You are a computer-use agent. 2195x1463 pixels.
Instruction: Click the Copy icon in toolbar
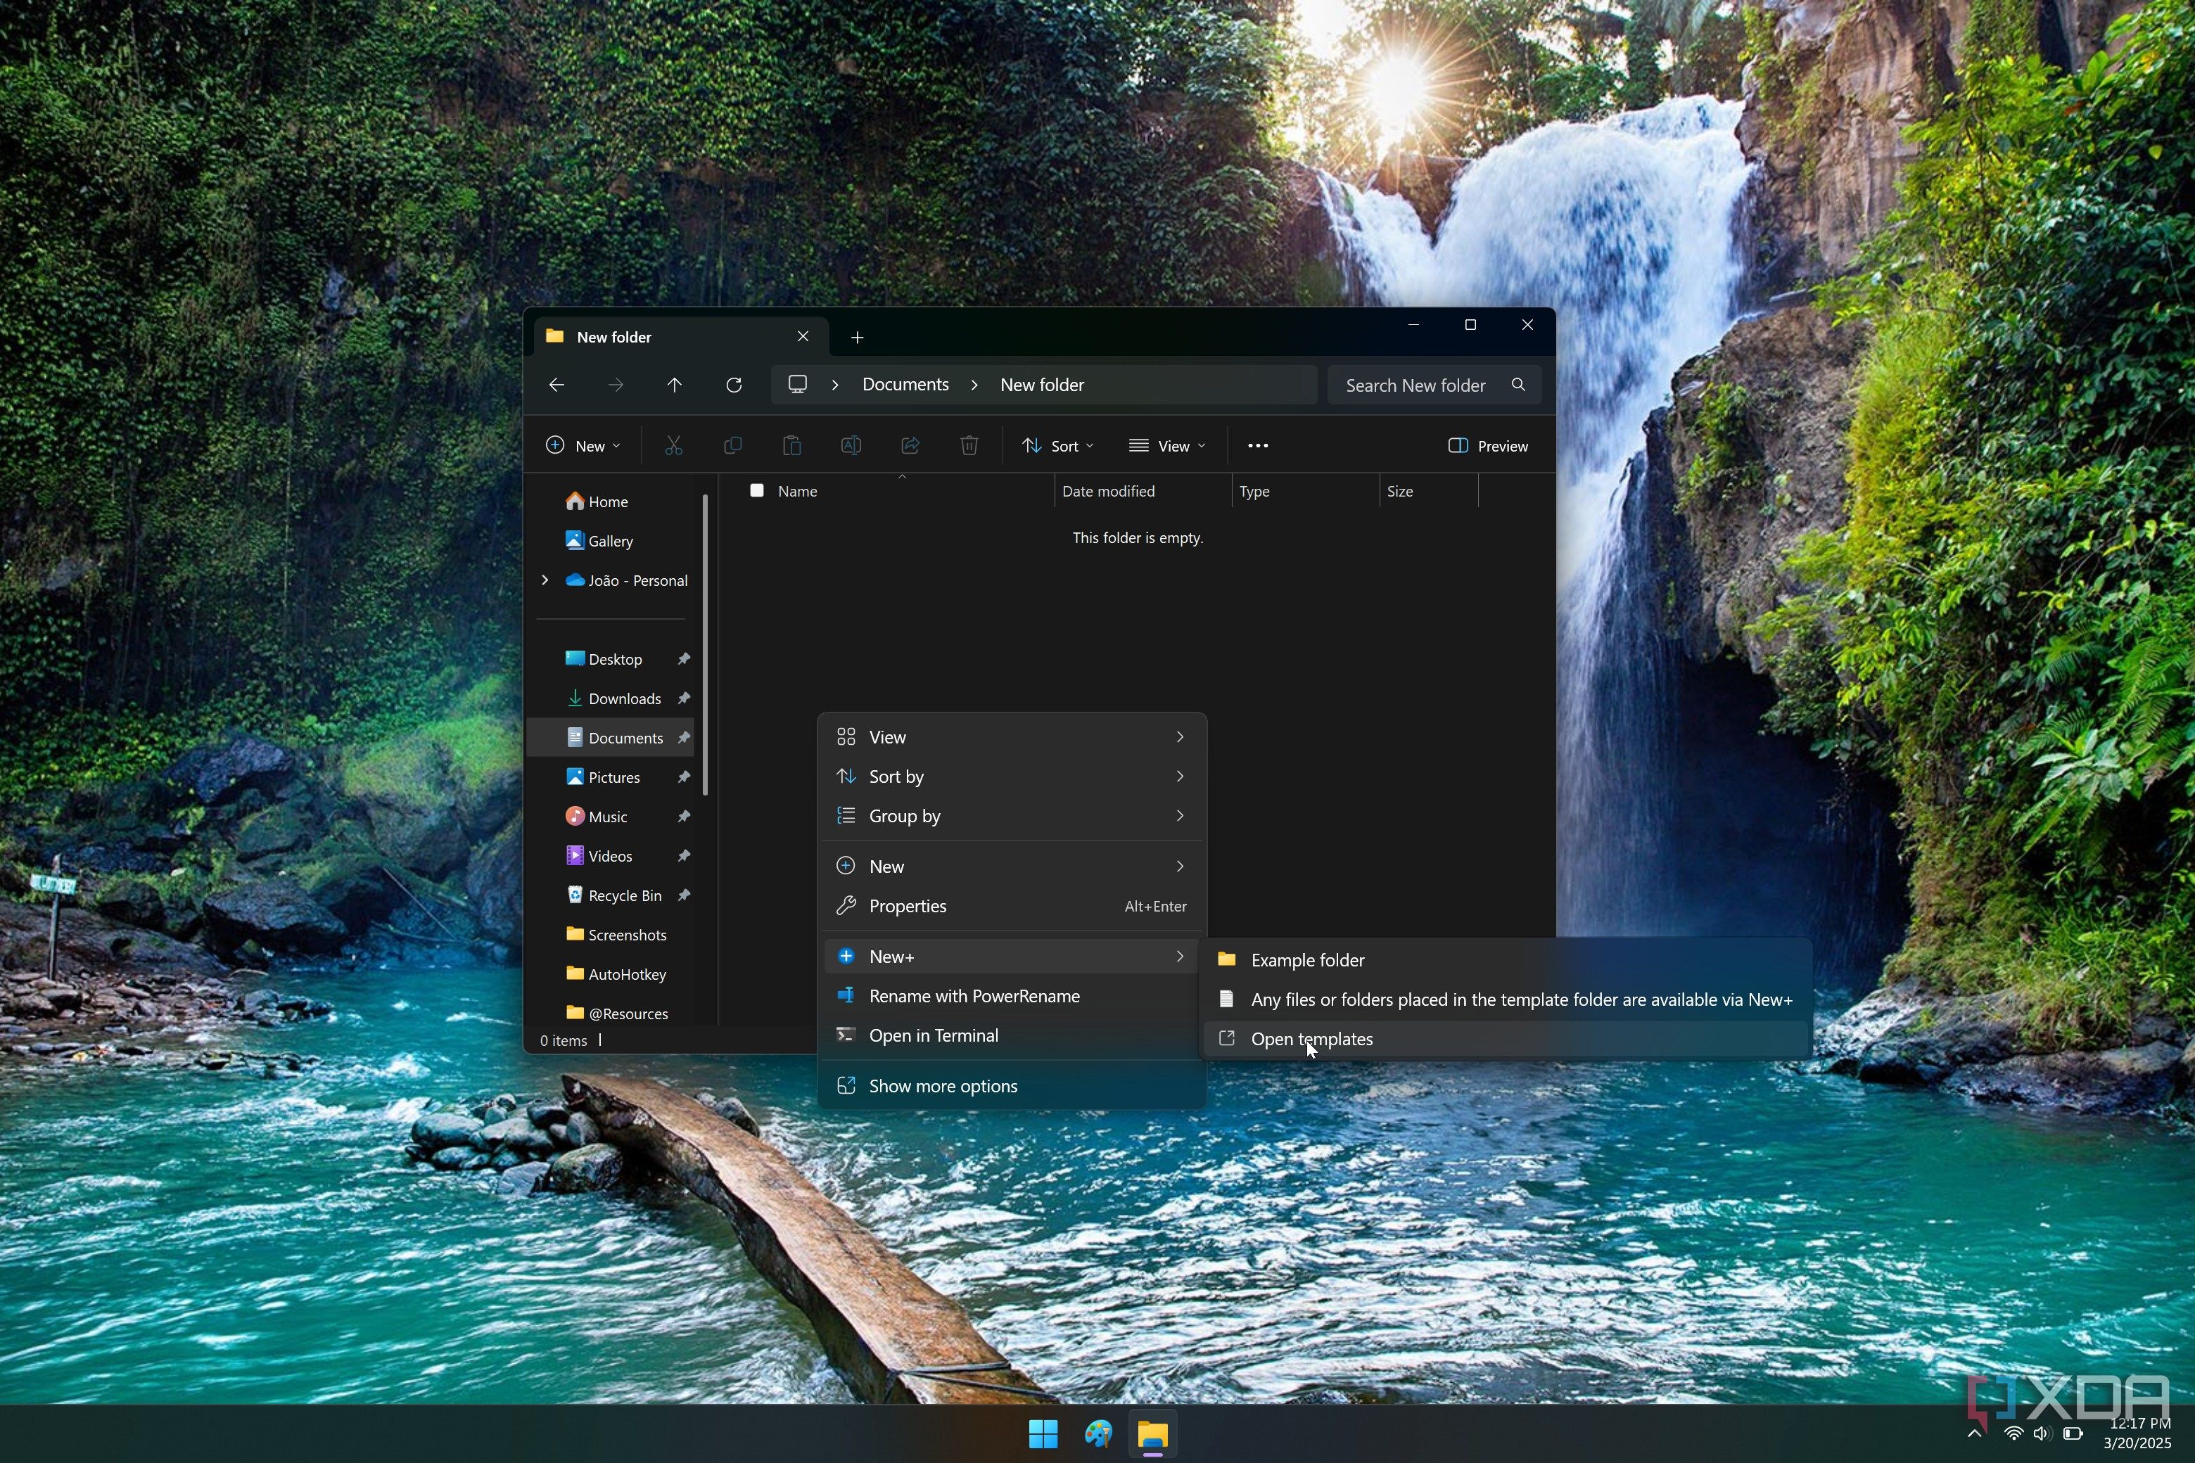click(x=732, y=446)
